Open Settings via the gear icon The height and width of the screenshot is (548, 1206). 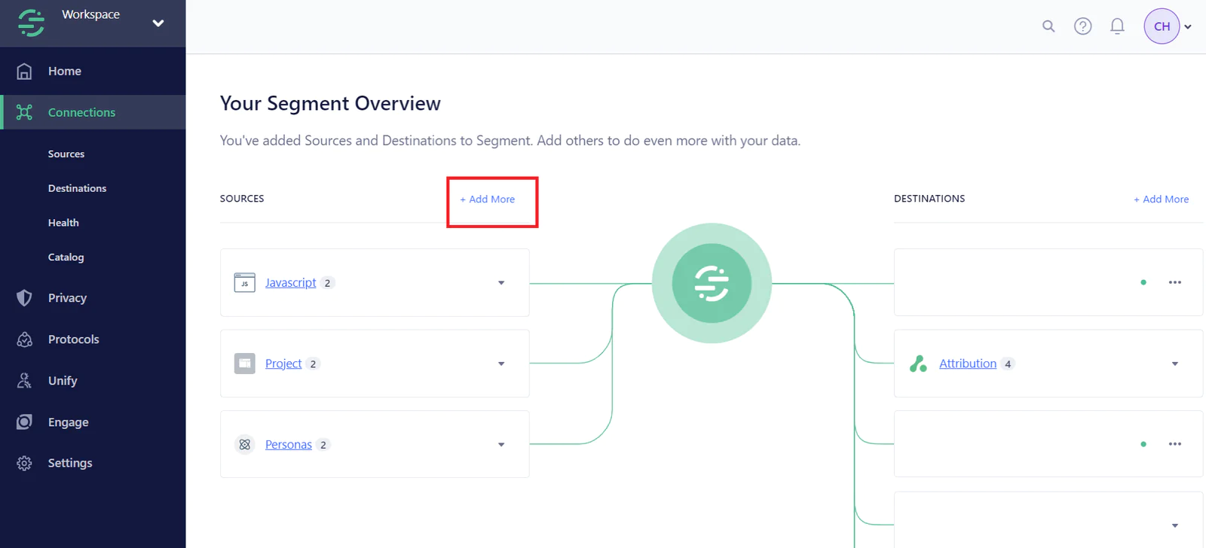coord(24,462)
